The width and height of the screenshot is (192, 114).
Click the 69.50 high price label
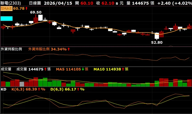coord(36,12)
